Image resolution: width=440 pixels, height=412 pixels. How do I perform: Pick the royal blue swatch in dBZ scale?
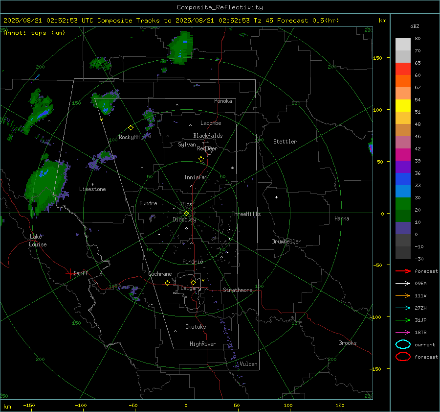[x=403, y=179]
